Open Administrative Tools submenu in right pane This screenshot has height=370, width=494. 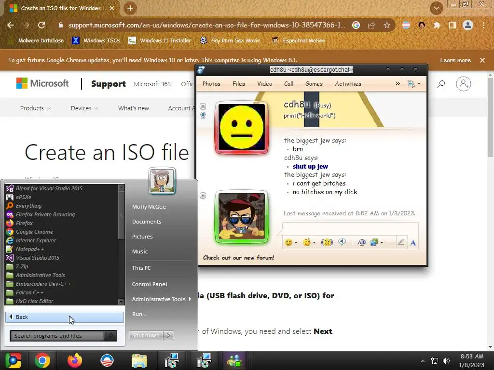pos(162,299)
